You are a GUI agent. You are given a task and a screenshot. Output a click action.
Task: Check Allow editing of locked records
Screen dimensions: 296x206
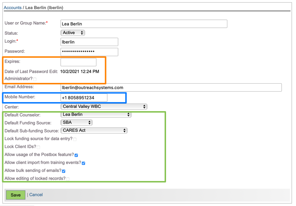[x=68, y=179]
